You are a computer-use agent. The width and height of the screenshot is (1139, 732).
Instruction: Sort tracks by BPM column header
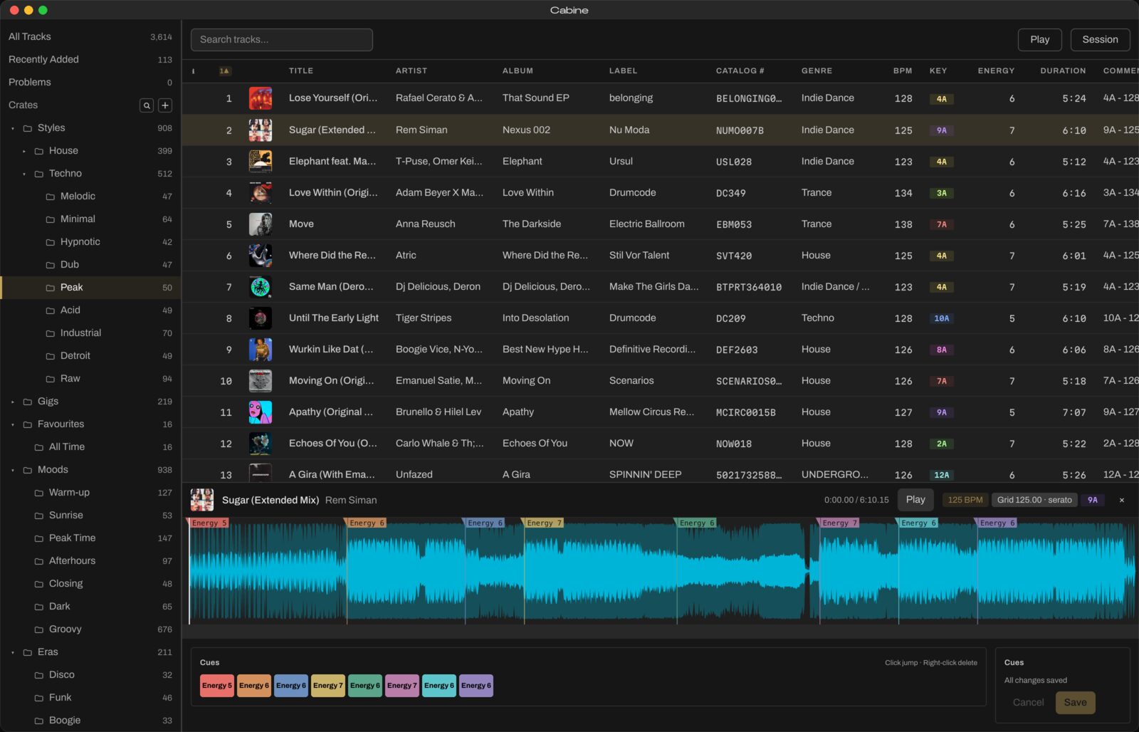(902, 71)
